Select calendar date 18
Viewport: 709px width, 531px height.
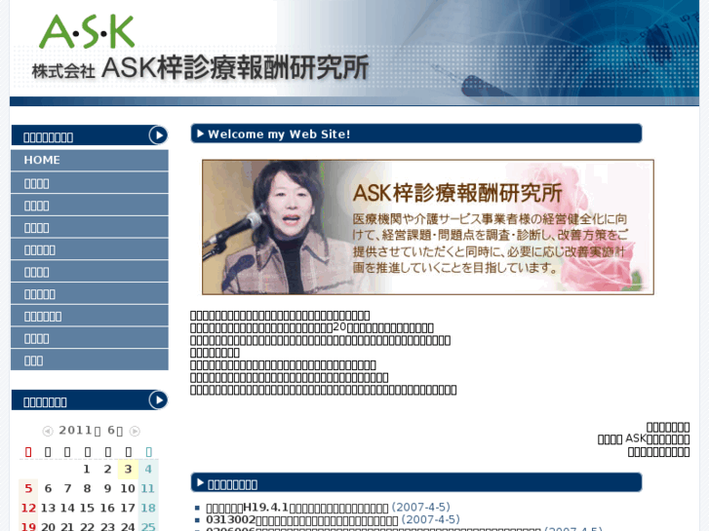tap(148, 508)
